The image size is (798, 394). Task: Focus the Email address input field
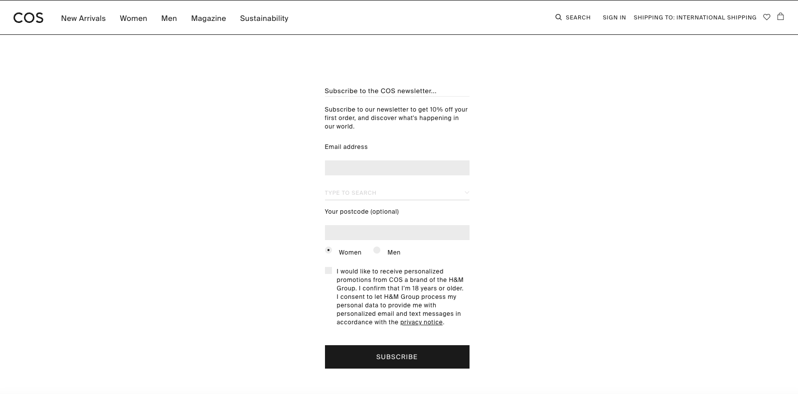[x=397, y=168]
